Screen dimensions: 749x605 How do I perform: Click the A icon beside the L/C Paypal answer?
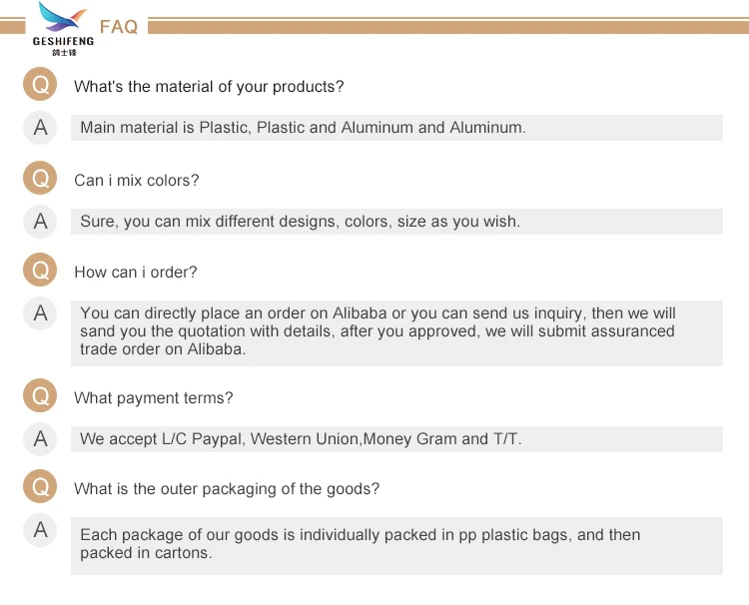40,438
